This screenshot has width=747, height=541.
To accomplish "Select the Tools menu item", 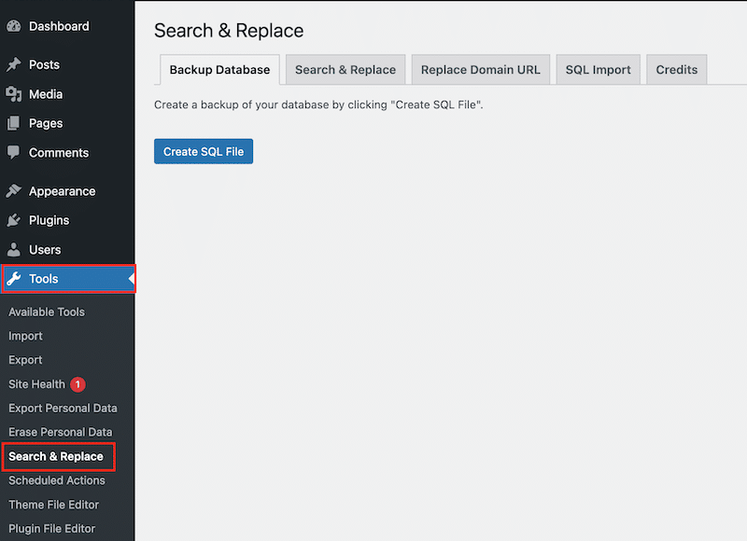I will pos(68,279).
